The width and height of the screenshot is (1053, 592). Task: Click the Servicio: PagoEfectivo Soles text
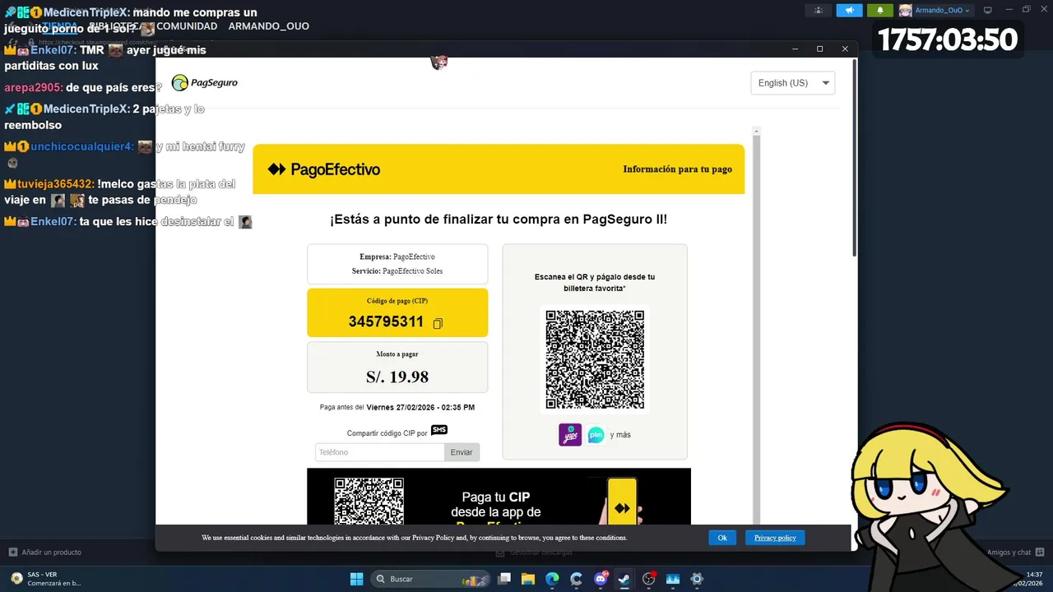pyautogui.click(x=397, y=271)
